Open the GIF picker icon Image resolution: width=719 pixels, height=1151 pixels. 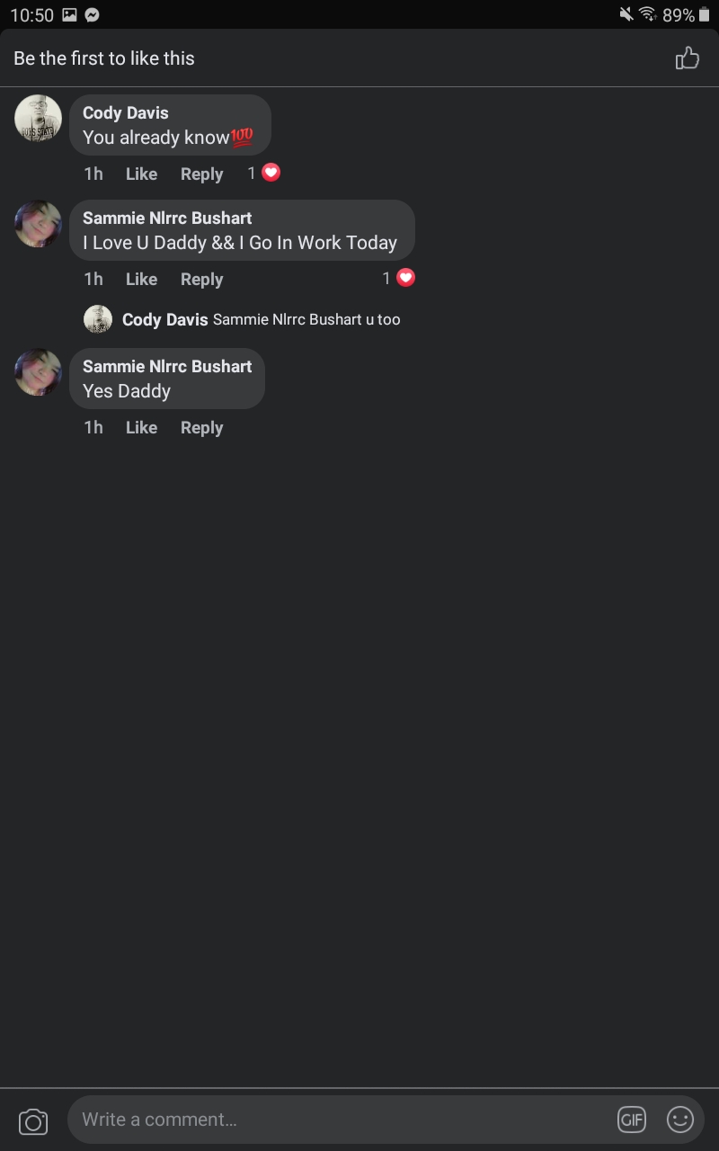(x=632, y=1120)
